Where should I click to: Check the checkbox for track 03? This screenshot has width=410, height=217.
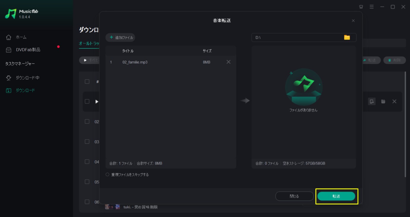[87, 141]
